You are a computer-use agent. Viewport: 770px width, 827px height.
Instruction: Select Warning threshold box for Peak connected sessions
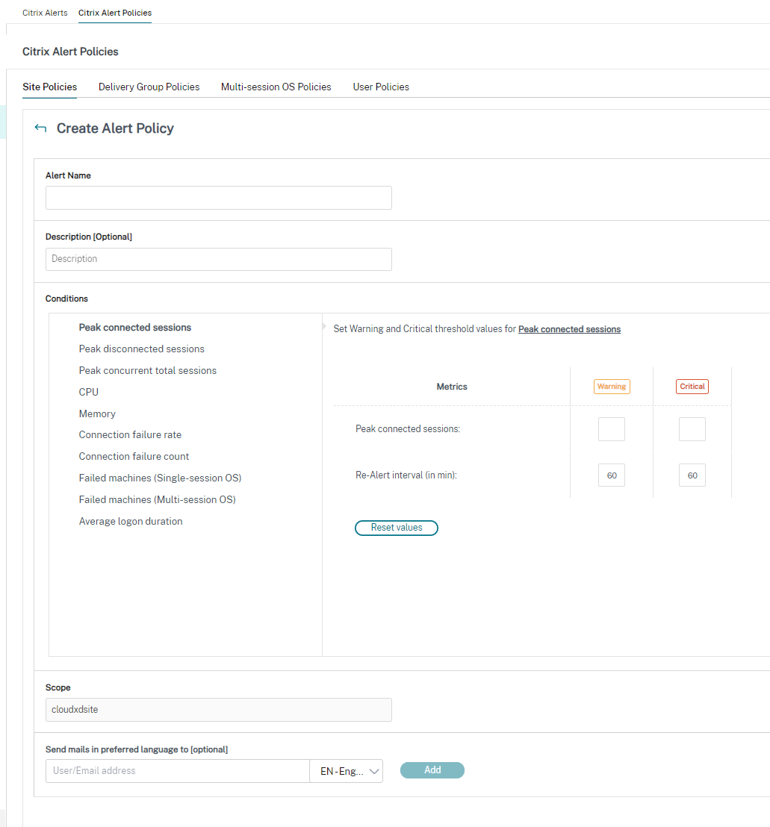611,429
